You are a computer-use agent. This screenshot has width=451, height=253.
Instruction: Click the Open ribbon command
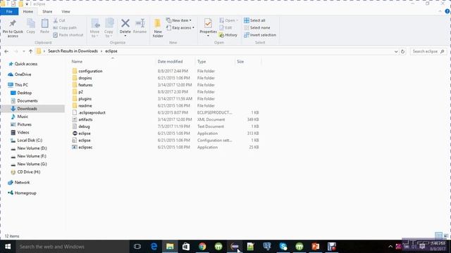click(x=229, y=20)
